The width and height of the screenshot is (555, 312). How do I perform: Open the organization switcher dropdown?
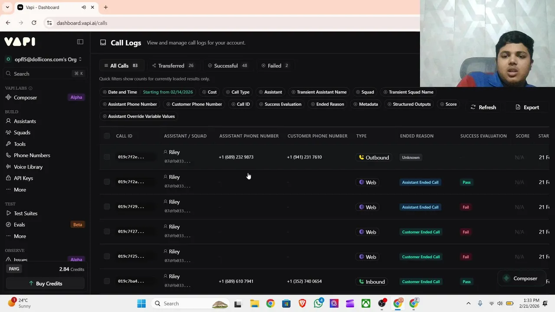43,59
